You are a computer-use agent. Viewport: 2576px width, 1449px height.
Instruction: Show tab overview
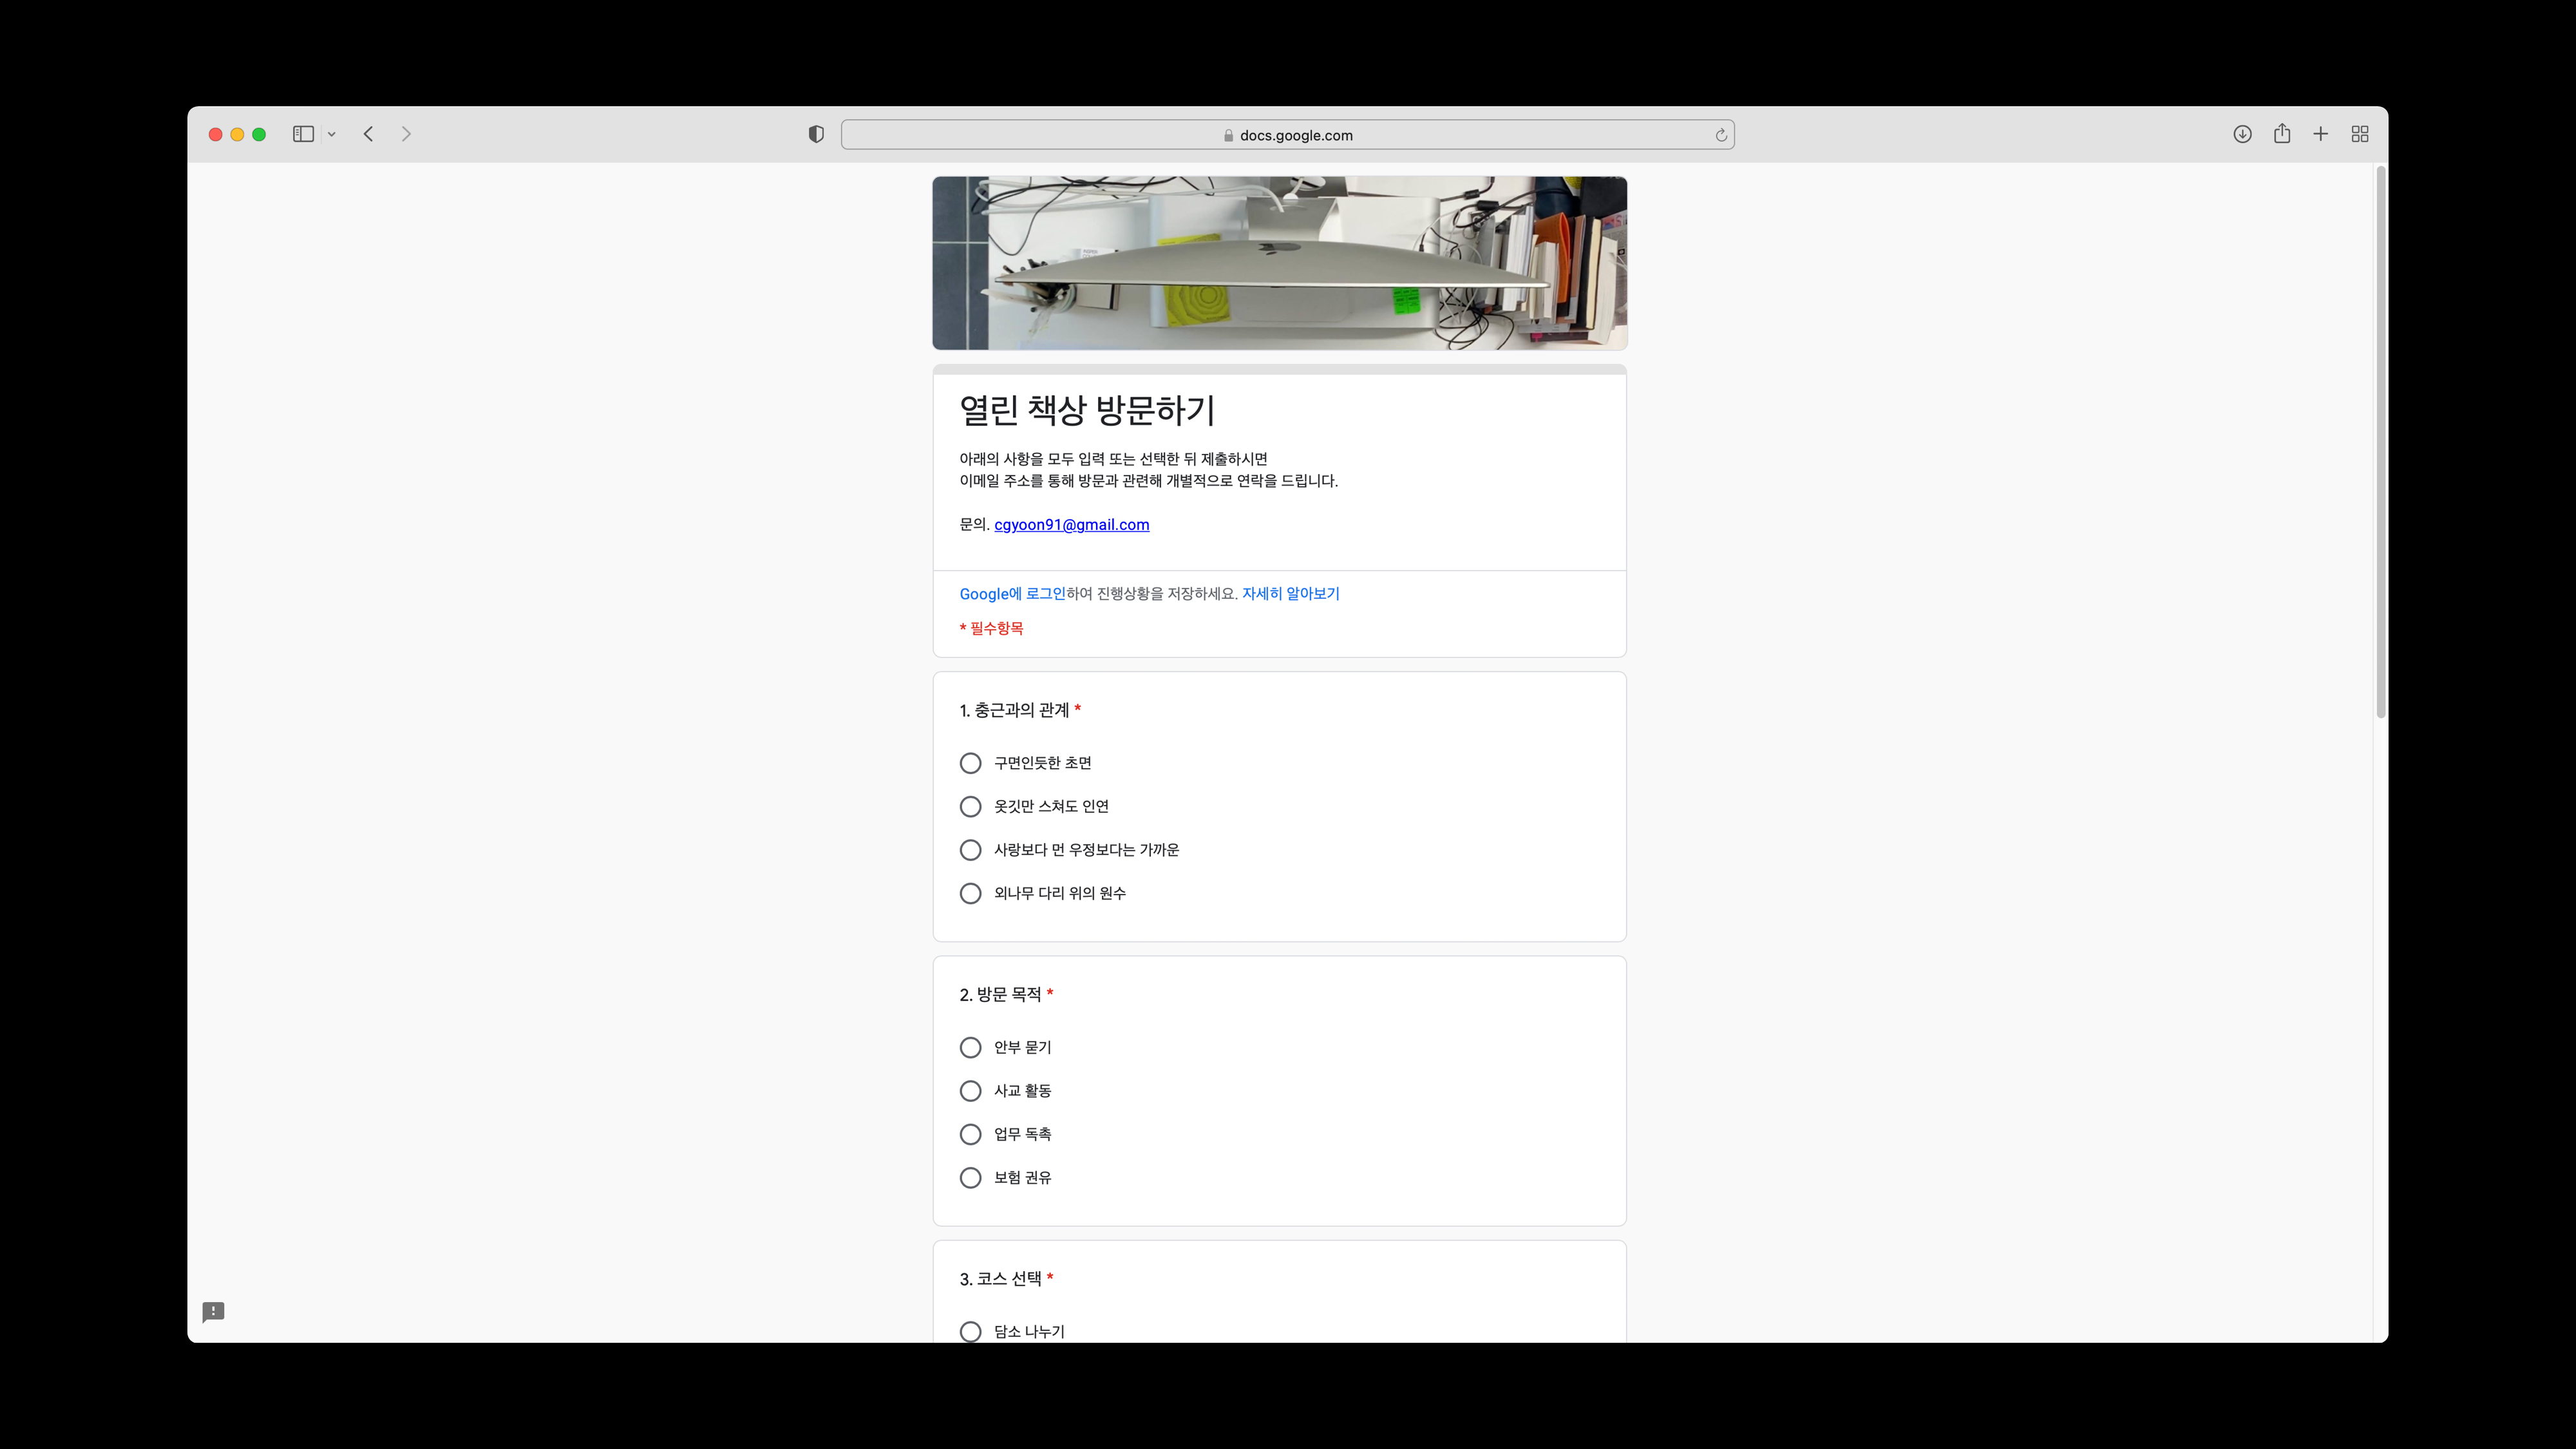click(2360, 134)
